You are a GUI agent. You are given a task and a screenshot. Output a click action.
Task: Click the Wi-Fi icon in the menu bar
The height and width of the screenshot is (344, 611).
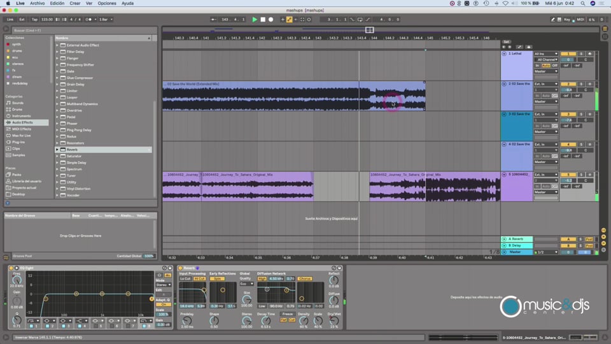(505, 3)
